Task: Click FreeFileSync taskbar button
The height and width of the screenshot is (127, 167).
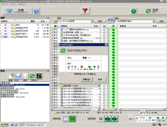Action: [34, 125]
